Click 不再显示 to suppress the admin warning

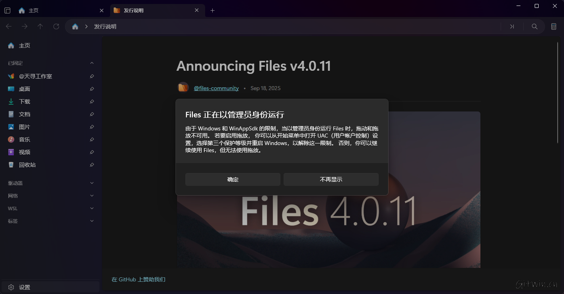click(x=331, y=179)
